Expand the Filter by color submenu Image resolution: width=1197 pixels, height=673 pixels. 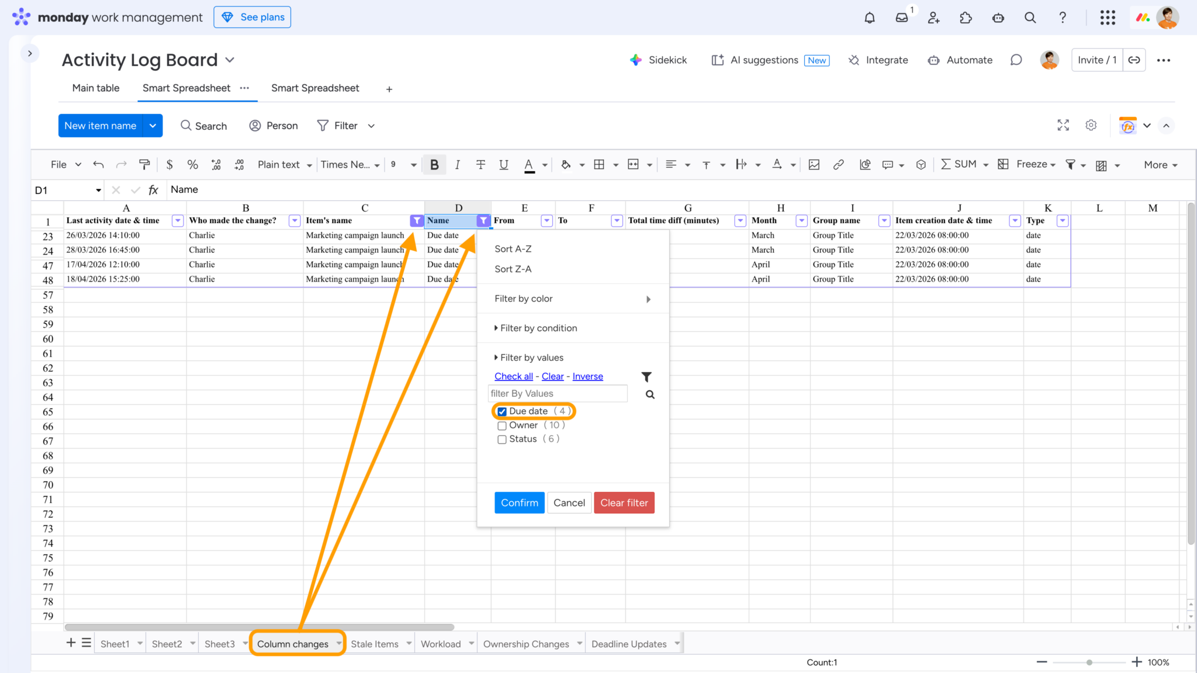(x=573, y=299)
